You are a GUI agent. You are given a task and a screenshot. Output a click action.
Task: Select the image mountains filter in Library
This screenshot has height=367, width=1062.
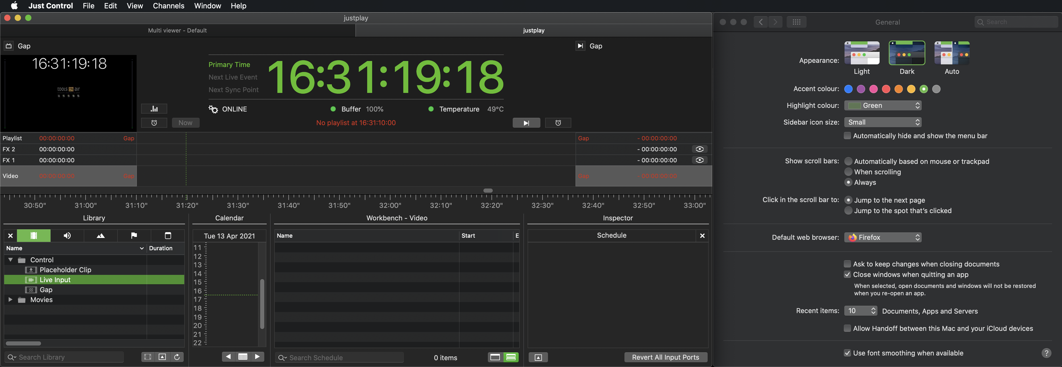(x=100, y=236)
